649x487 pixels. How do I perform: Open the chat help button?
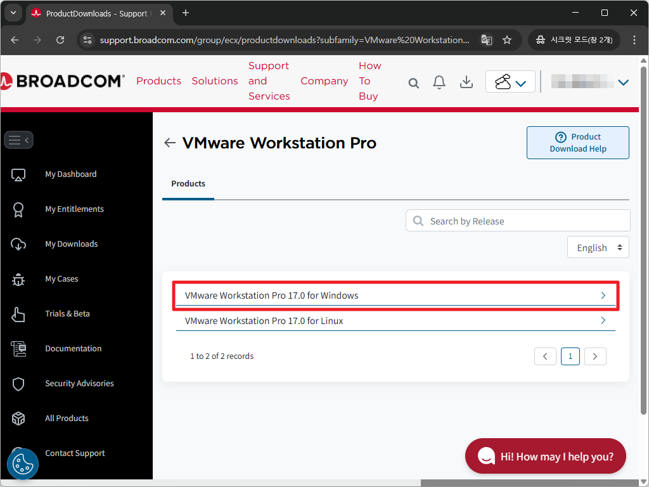(546, 457)
